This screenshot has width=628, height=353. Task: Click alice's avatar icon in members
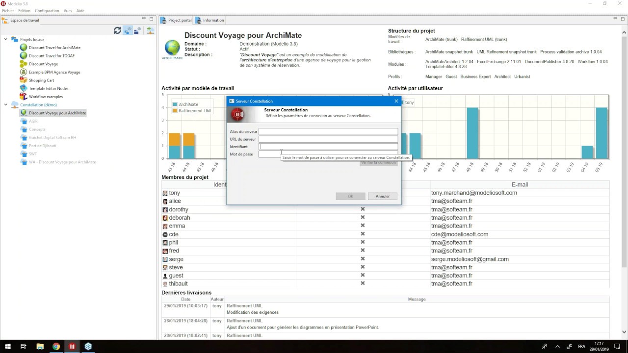[x=165, y=202]
